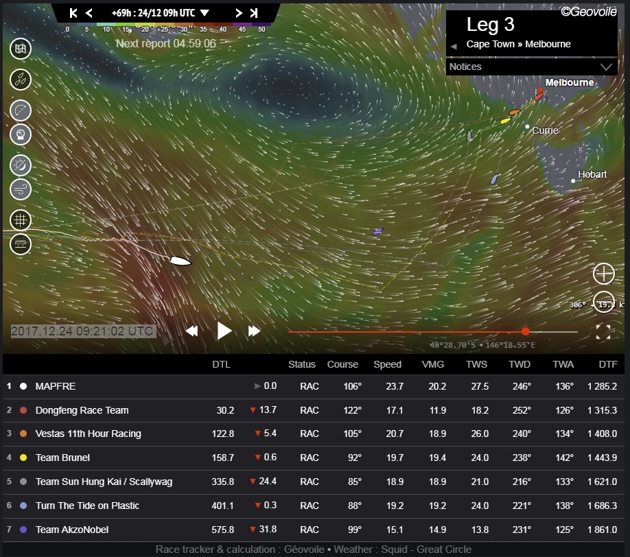Select the purple AkzoNobel boat on map

click(x=378, y=232)
